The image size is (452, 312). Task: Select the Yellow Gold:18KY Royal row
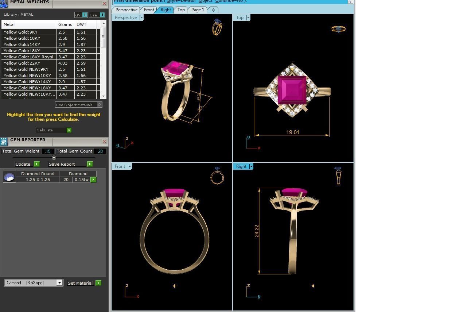click(x=51, y=57)
